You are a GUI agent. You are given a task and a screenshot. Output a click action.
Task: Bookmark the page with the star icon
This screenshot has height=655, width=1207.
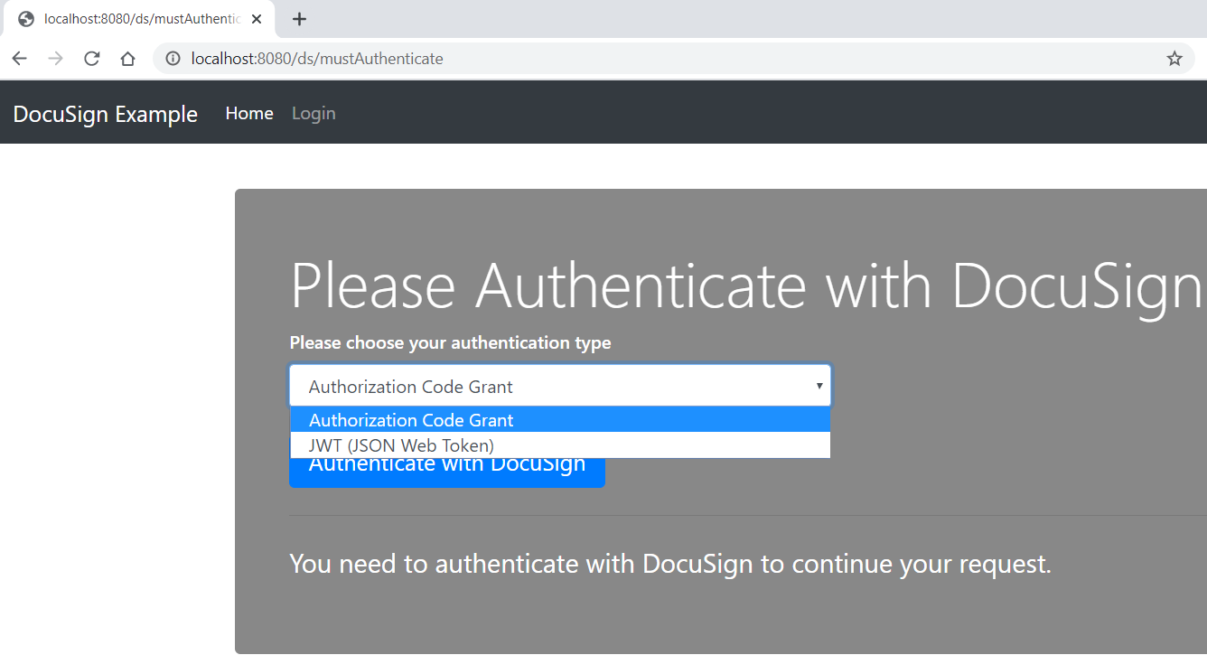coord(1174,58)
